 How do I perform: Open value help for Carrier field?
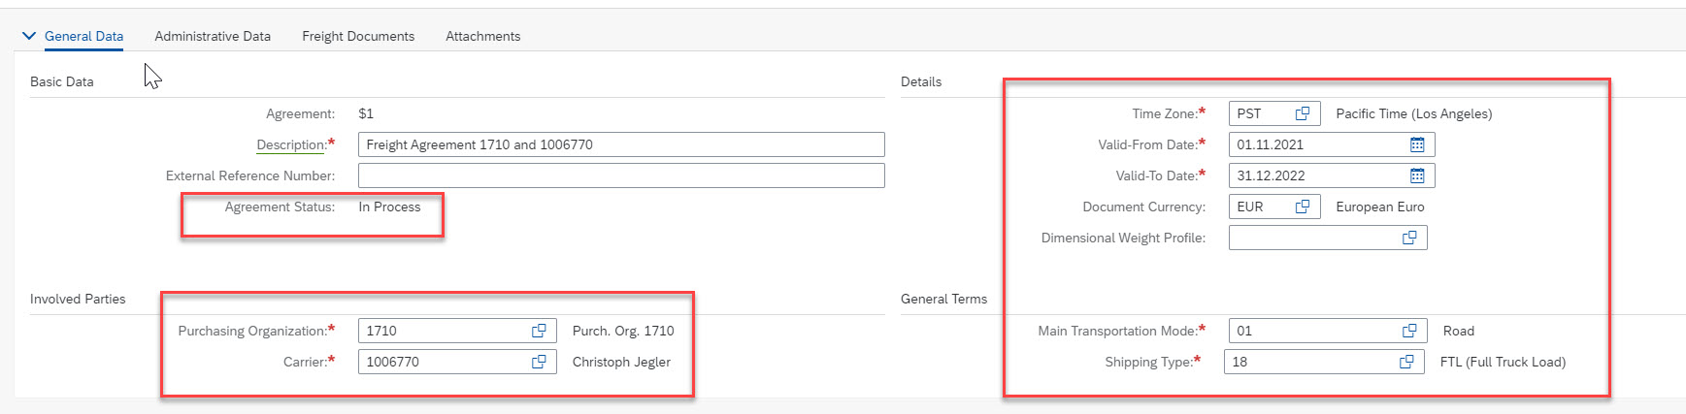tap(539, 362)
